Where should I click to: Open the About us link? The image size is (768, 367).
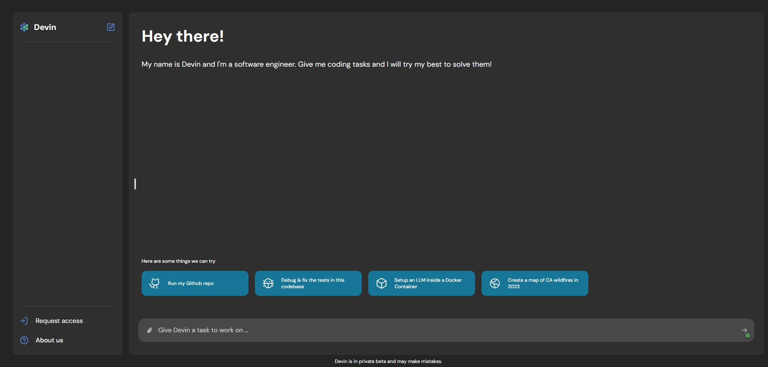coord(49,340)
